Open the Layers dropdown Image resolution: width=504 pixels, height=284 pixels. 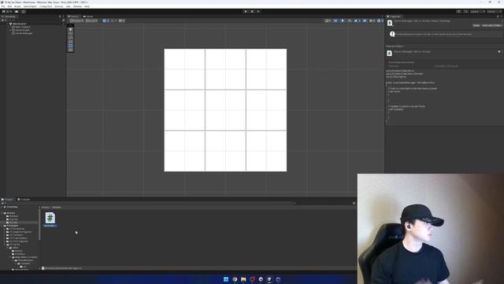(x=477, y=12)
